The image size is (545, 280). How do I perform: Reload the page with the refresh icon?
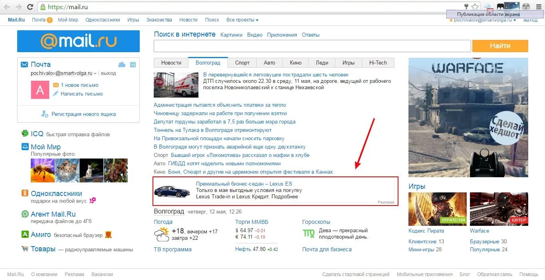click(x=30, y=6)
